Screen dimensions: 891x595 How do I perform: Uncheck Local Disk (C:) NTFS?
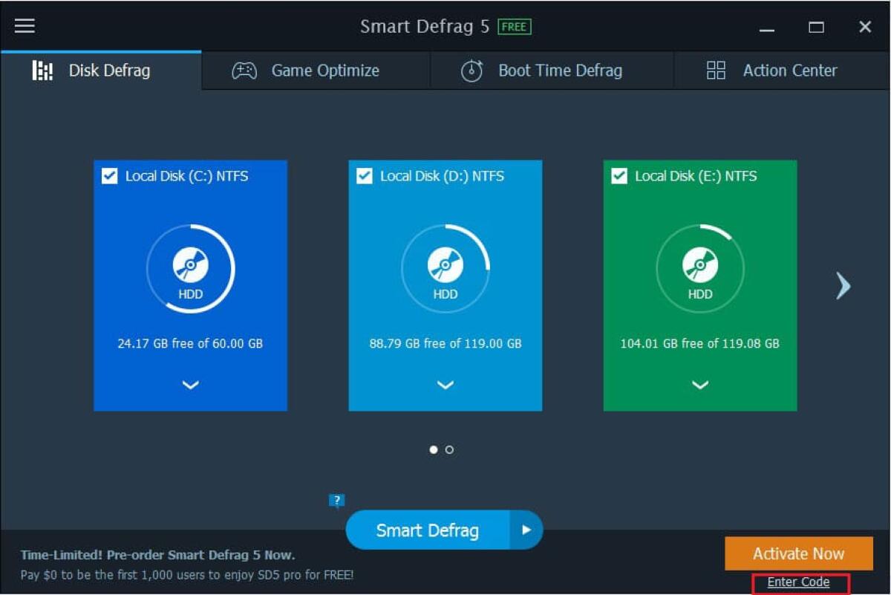coord(108,176)
